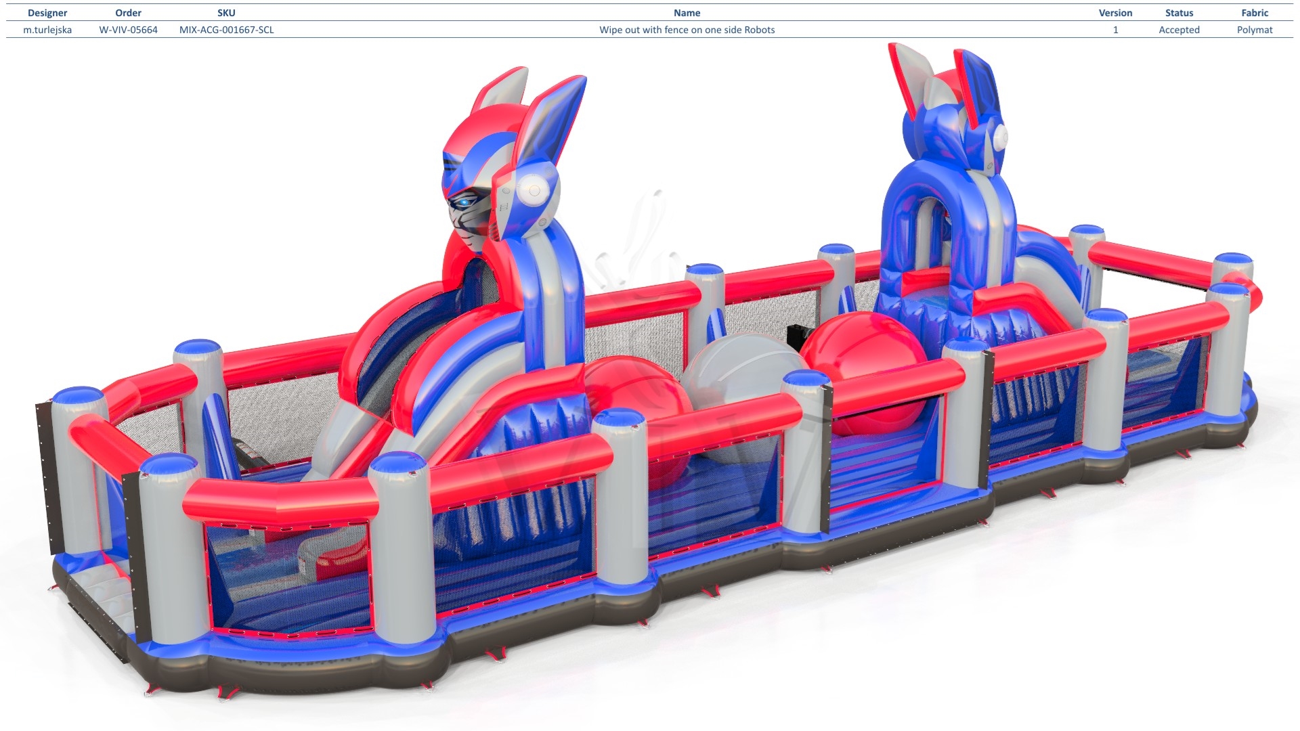Click the product name 'Wipe out with fence on one side Robots'
This screenshot has width=1300, height=731.
click(x=687, y=30)
